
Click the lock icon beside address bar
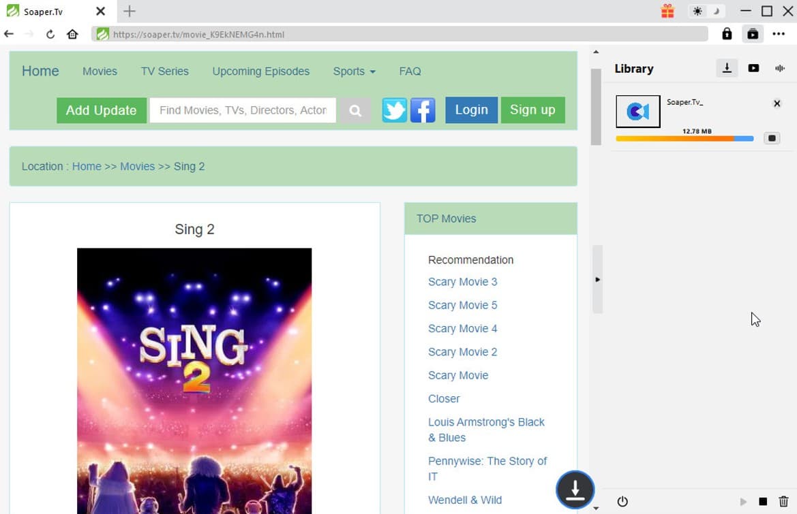(x=727, y=34)
